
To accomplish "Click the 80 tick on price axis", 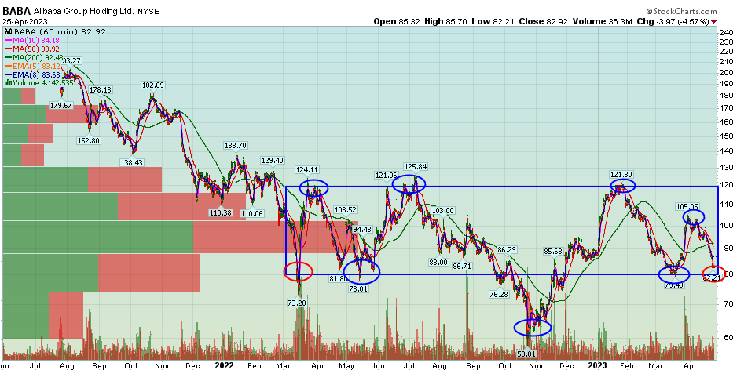I will (728, 274).
